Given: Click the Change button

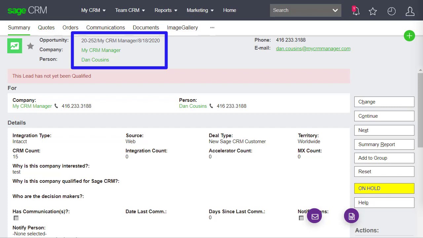Looking at the screenshot, I should click(x=384, y=102).
